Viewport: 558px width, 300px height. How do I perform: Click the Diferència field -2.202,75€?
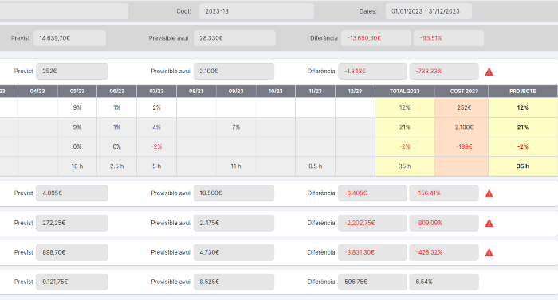click(372, 223)
